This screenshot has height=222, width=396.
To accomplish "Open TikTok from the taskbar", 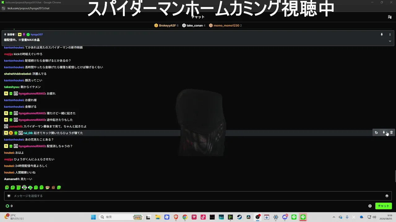I will point(203,217).
